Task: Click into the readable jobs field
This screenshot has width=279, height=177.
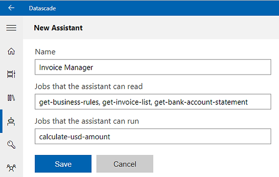Action: 153,101
